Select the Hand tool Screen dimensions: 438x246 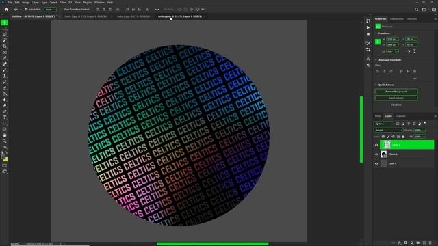coord(5,135)
